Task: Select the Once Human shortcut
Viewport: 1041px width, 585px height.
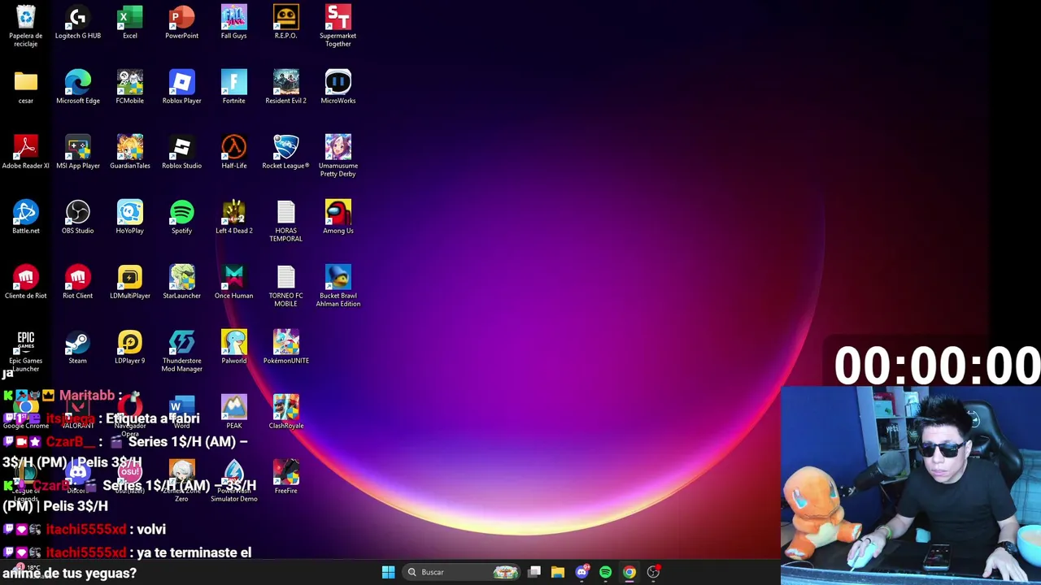Action: tap(234, 282)
